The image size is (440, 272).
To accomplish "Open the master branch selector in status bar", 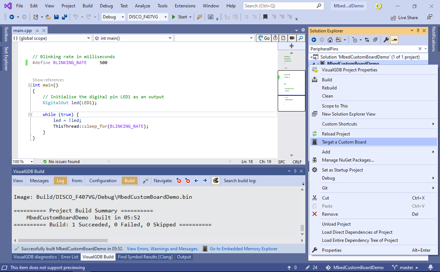I will [x=405, y=268].
